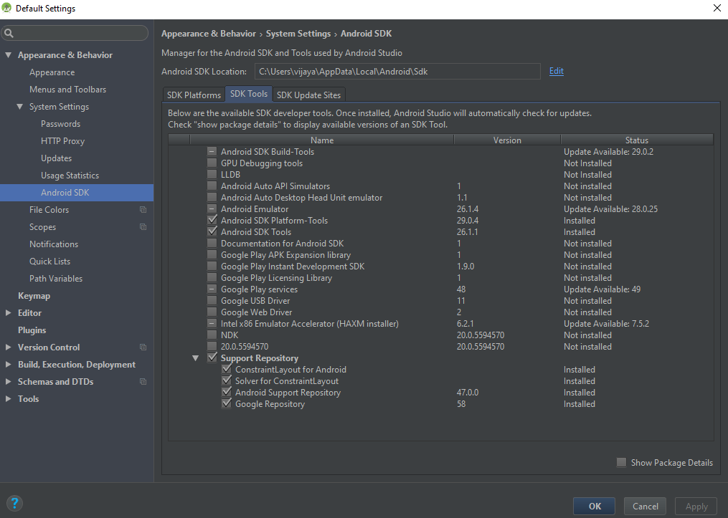Open Quick Lists settings
728x518 pixels.
click(x=49, y=261)
